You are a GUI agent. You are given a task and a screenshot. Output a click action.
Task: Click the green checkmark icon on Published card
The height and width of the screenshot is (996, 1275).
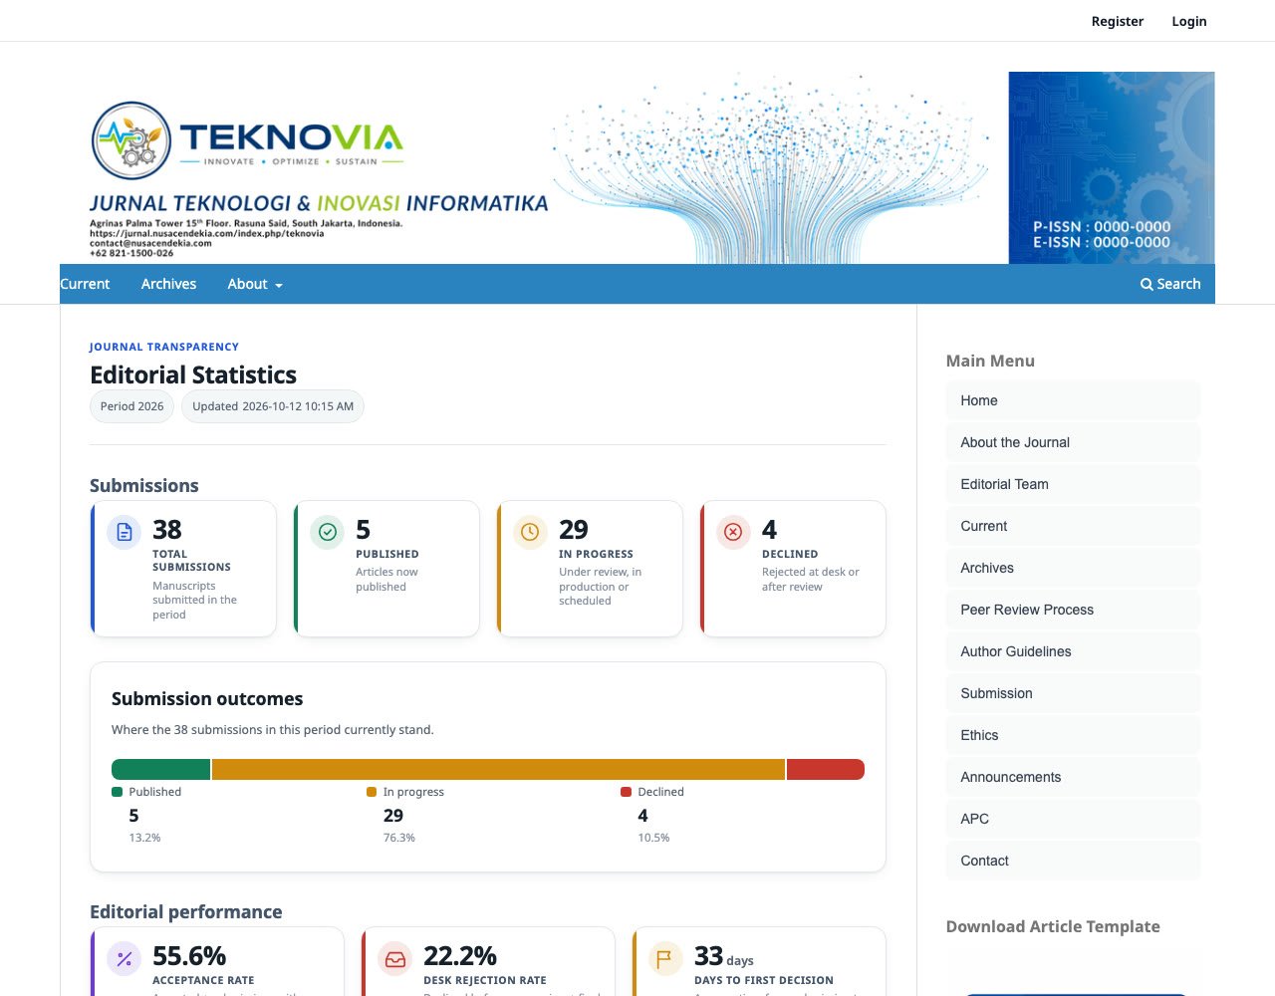pyautogui.click(x=328, y=532)
